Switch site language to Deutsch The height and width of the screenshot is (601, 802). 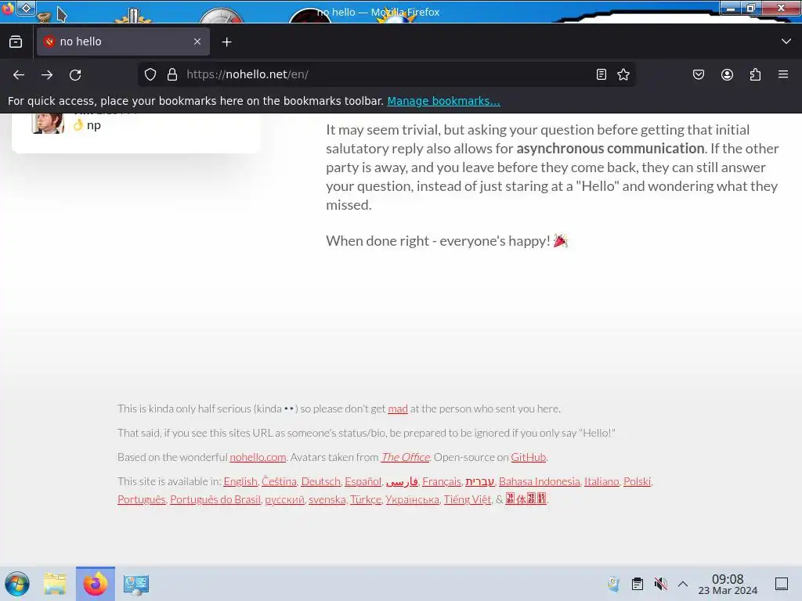pyautogui.click(x=320, y=481)
